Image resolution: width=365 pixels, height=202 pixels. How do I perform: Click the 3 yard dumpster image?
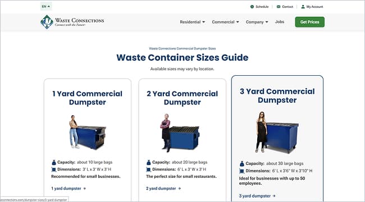click(x=277, y=132)
